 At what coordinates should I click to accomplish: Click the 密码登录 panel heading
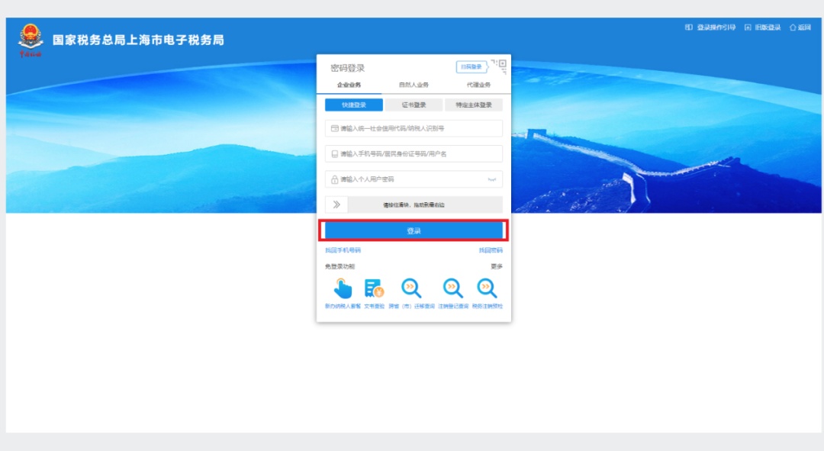tap(347, 68)
